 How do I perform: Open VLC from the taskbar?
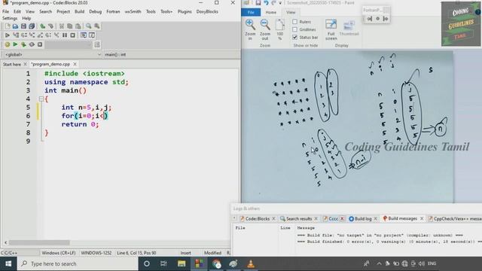[x=251, y=263]
